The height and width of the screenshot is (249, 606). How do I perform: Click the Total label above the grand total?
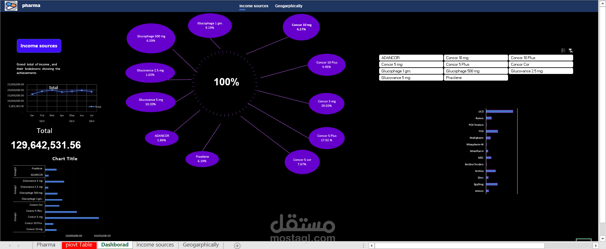point(45,131)
